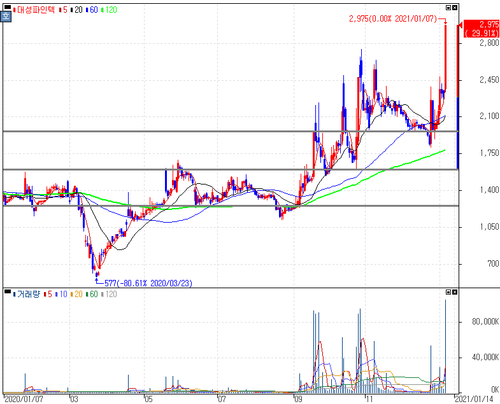Select the 5-day moving average price legend
The image size is (500, 404).
click(x=63, y=10)
